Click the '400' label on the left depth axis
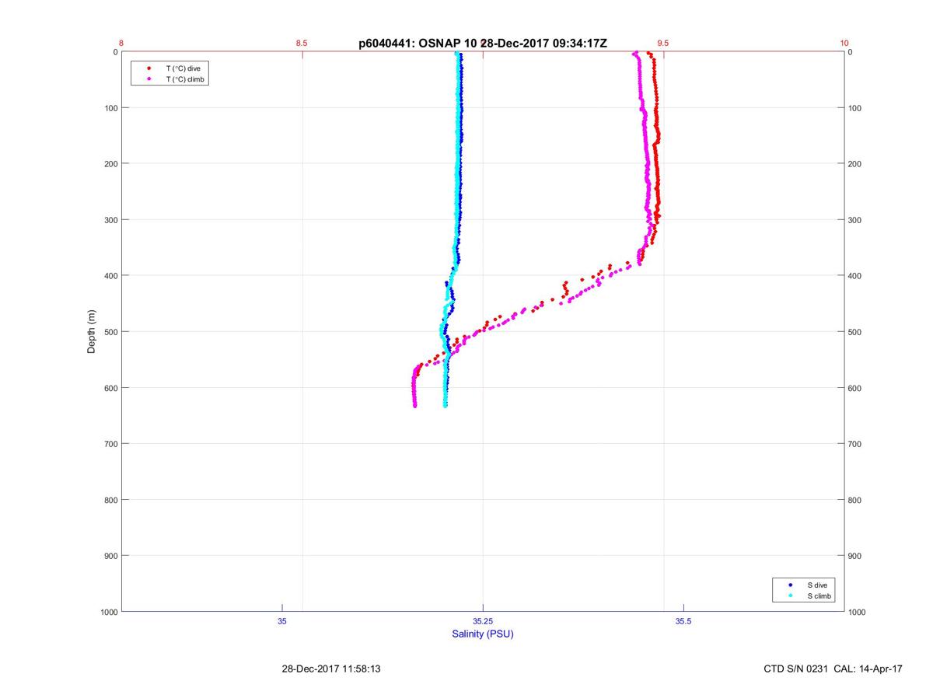933x688 pixels. click(x=110, y=276)
